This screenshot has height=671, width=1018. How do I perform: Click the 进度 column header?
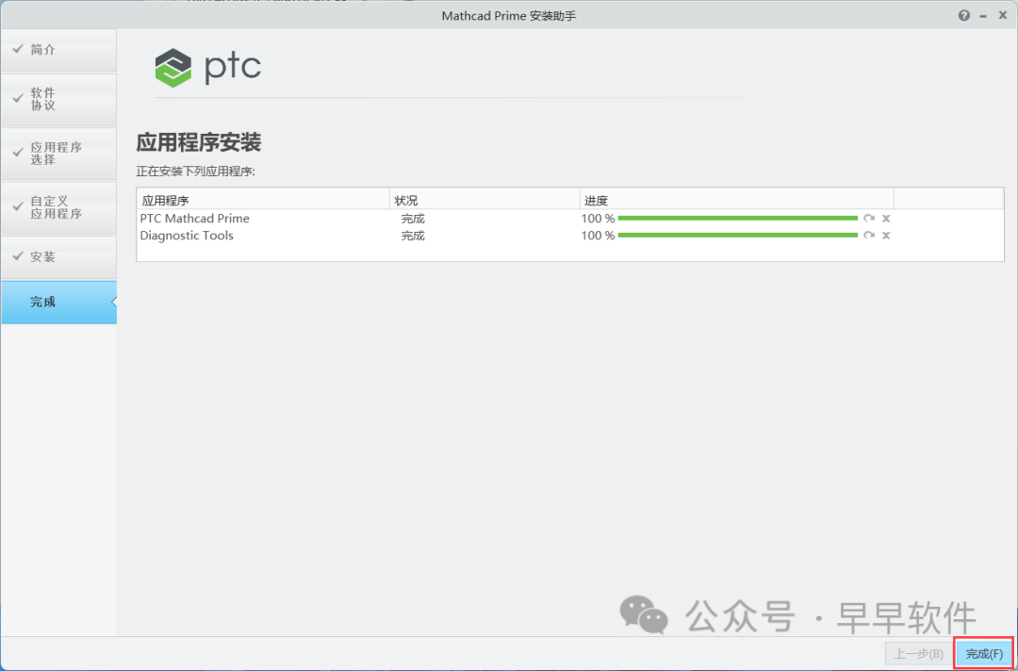737,200
